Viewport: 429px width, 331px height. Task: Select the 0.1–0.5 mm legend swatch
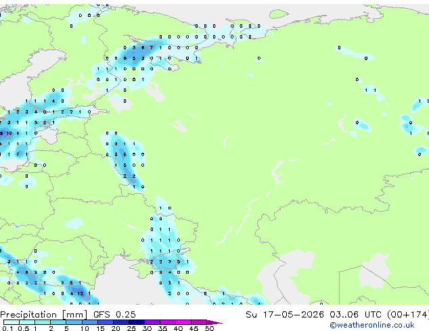pos(12,322)
